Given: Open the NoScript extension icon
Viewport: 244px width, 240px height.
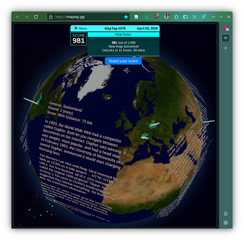Looking at the screenshot, I should pyautogui.click(x=167, y=16).
